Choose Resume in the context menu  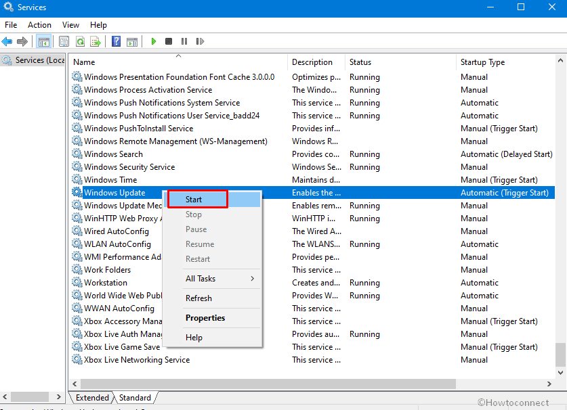coord(213,244)
